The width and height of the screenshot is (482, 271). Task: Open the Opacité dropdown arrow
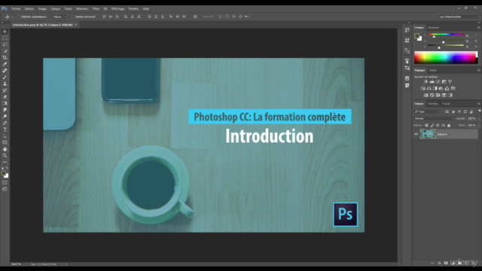point(479,118)
